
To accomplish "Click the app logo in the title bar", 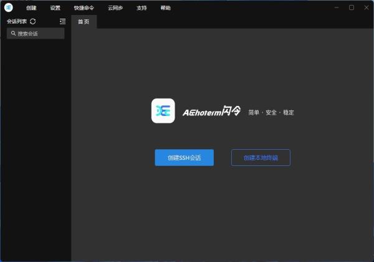I will [9, 7].
